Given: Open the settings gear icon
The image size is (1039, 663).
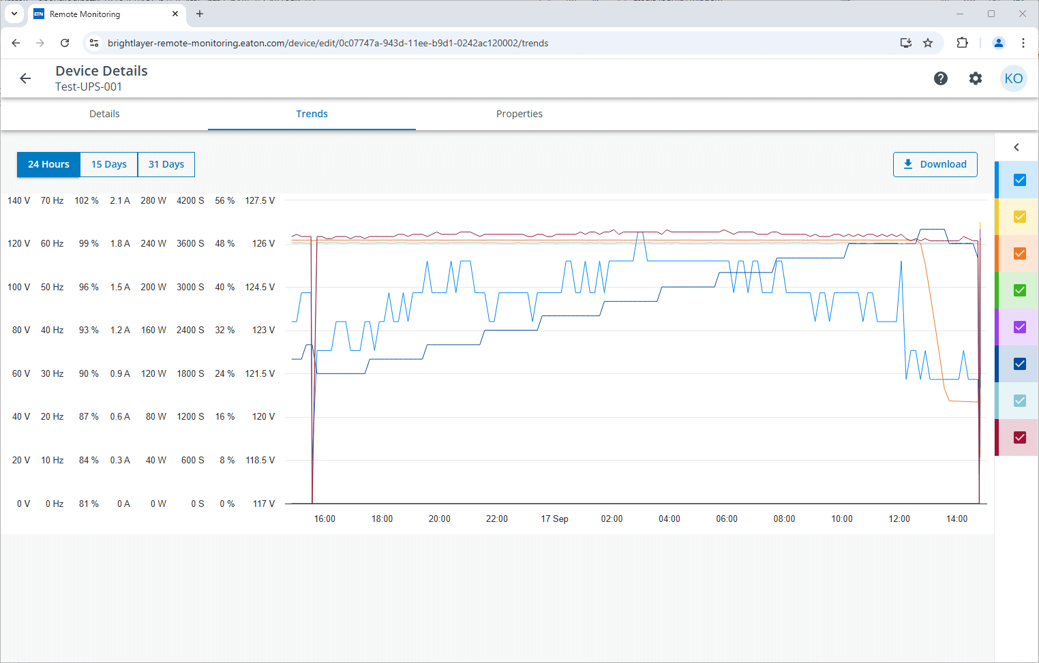Looking at the screenshot, I should click(x=976, y=78).
